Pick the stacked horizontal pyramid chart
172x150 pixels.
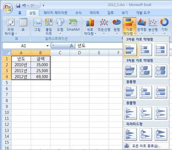[146, 134]
